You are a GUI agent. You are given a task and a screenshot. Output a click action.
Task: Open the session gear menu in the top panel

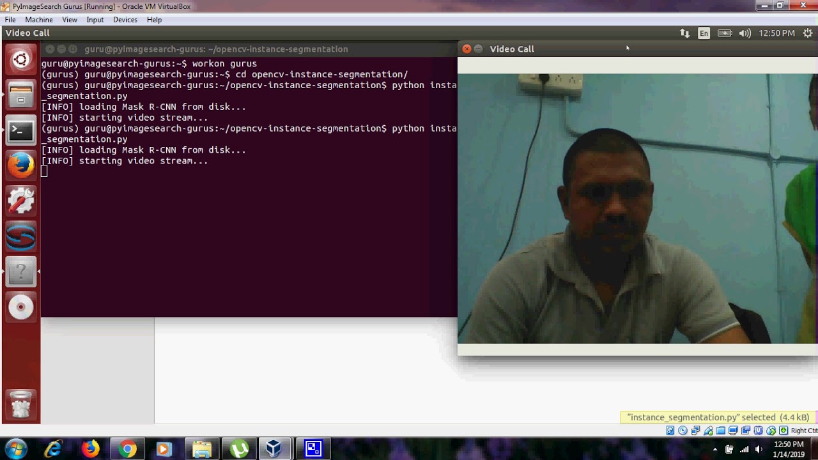tap(807, 33)
